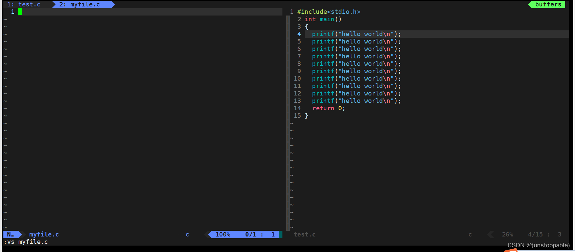Click the 'int main()' line

[x=323, y=19]
